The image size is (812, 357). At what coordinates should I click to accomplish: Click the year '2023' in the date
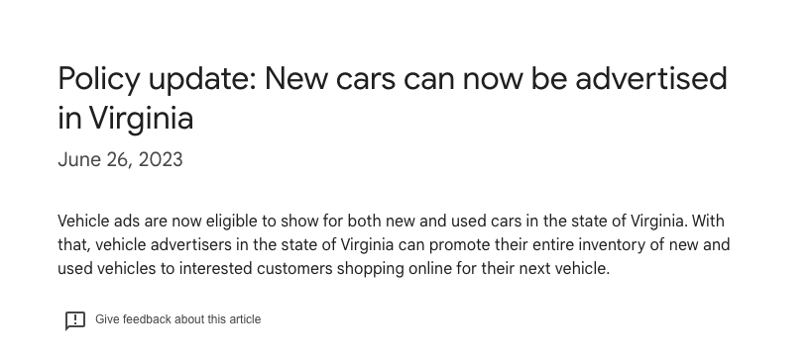point(161,159)
